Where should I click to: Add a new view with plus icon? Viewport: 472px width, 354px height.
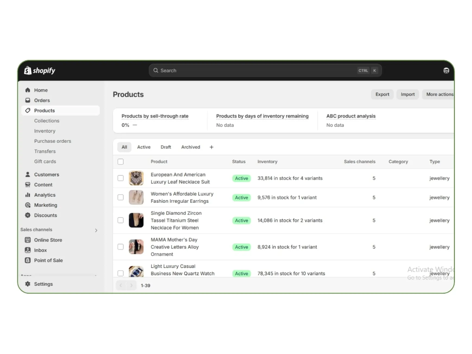(211, 147)
